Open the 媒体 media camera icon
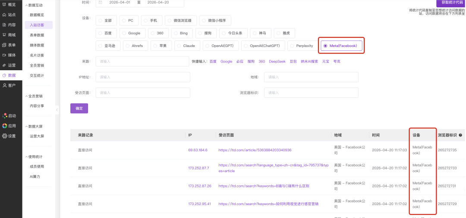The height and width of the screenshot is (218, 466). 4,55
